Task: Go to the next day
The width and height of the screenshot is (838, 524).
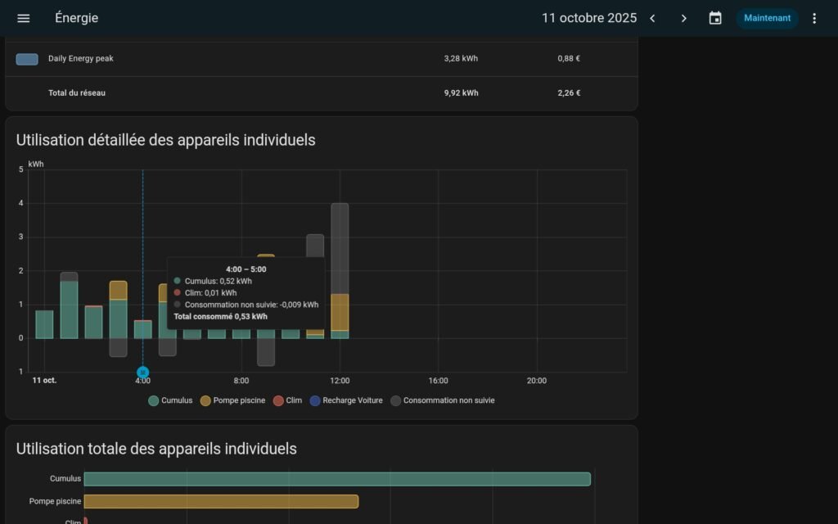Action: (x=684, y=18)
